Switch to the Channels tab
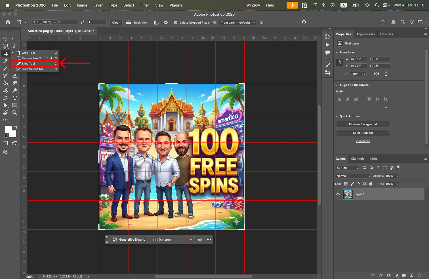429x279 pixels. click(x=357, y=159)
